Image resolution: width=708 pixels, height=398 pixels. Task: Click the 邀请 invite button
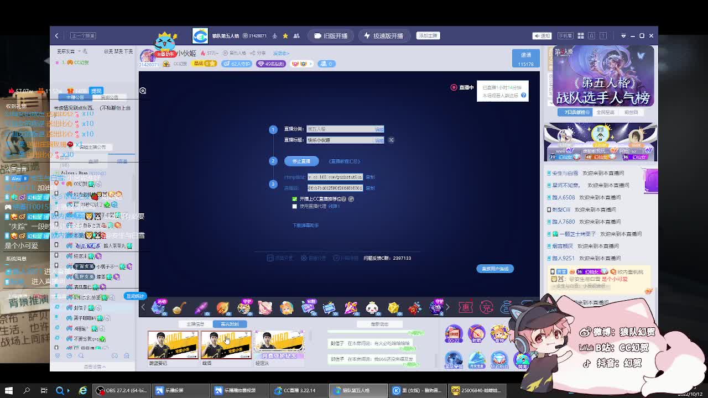point(525,59)
